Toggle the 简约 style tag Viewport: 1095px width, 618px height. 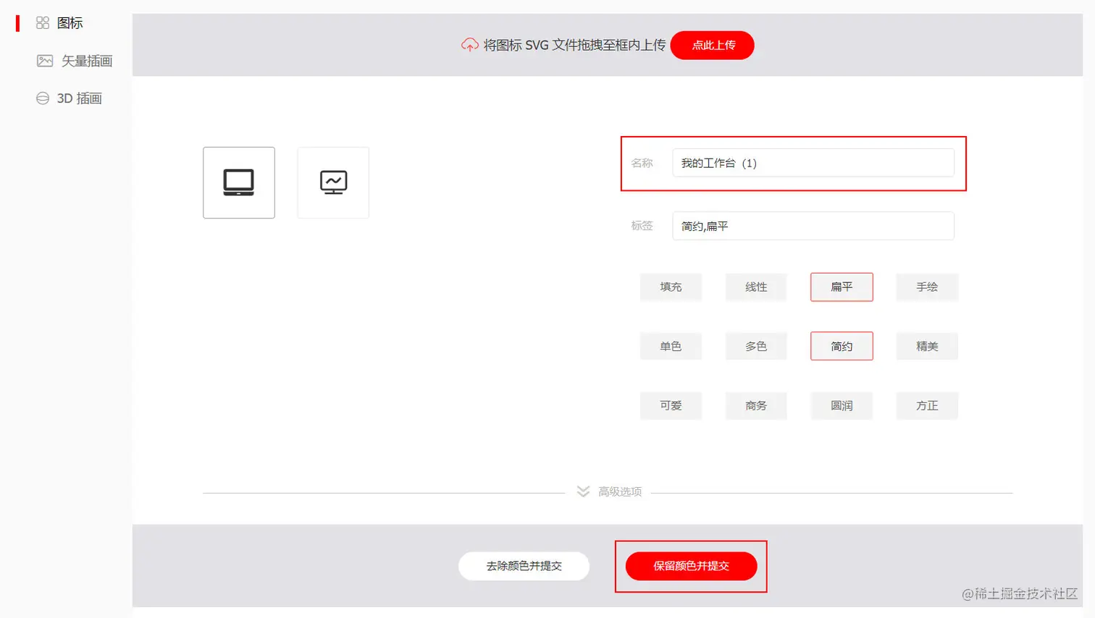click(x=842, y=346)
